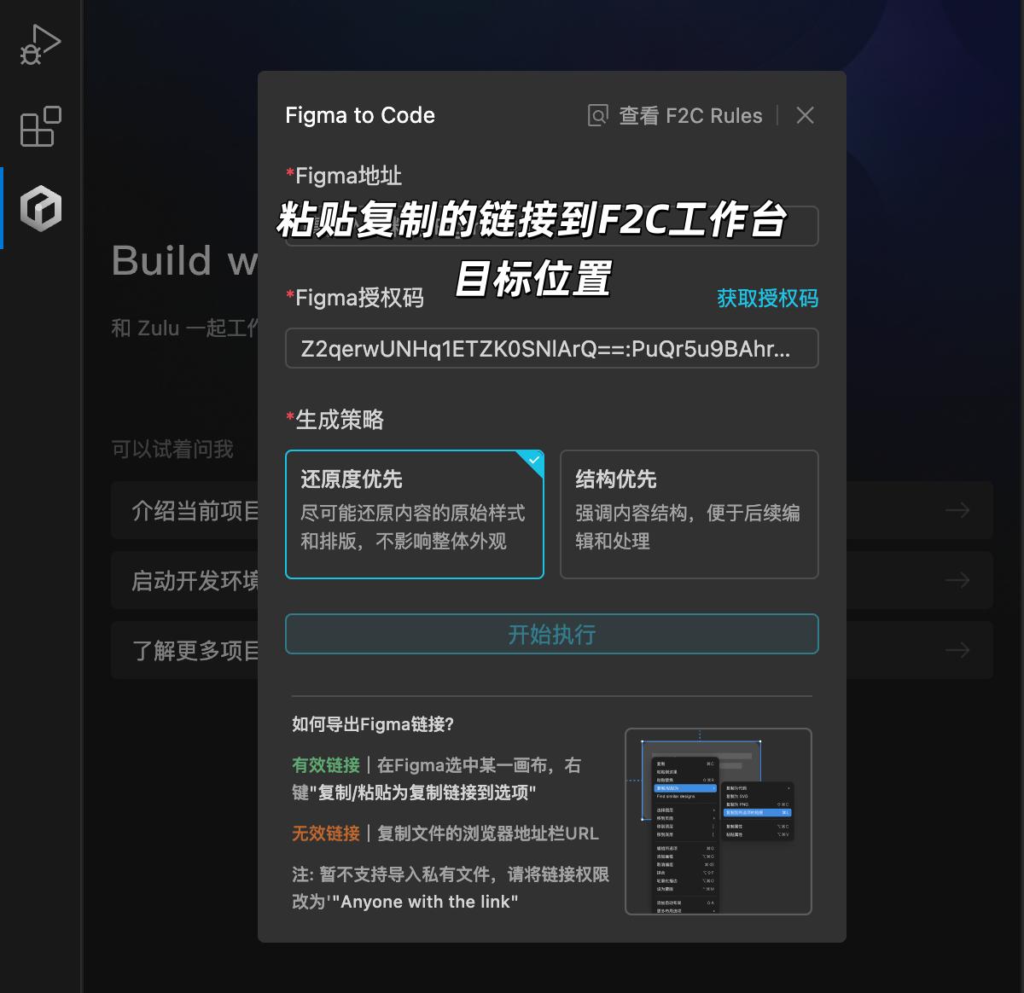Click the blue checkmark on 还原度优先 card
This screenshot has width=1024, height=993.
534,460
